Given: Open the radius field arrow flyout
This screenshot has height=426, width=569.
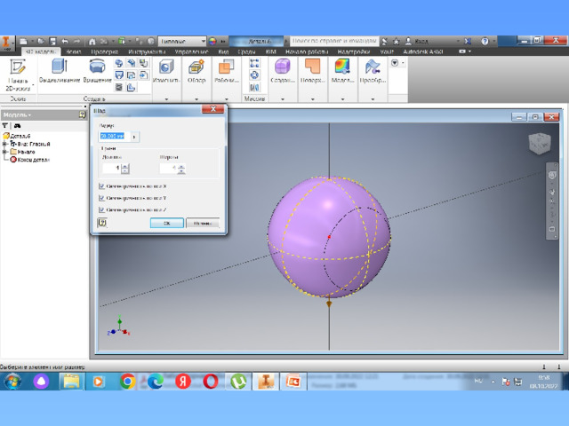Looking at the screenshot, I should click(x=134, y=136).
